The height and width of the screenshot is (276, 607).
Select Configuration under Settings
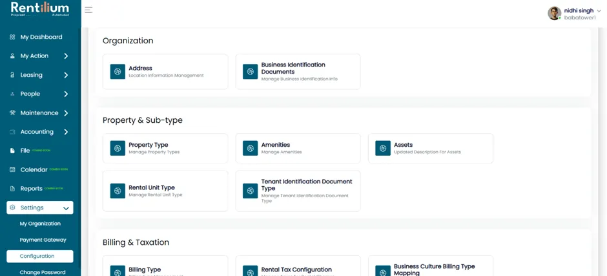tap(40, 256)
